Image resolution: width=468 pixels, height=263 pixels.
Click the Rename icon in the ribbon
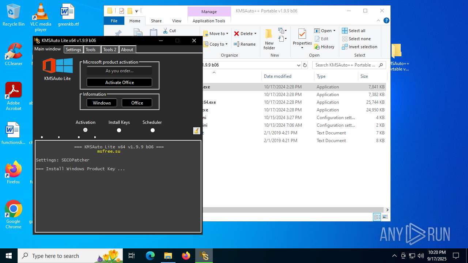point(237,44)
